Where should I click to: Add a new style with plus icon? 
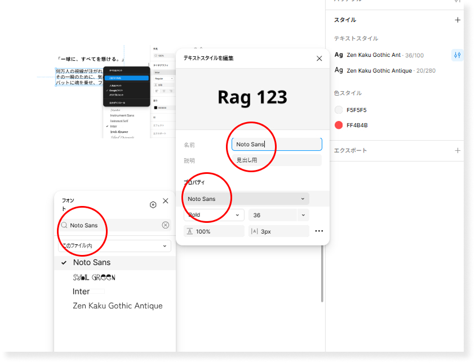click(457, 20)
